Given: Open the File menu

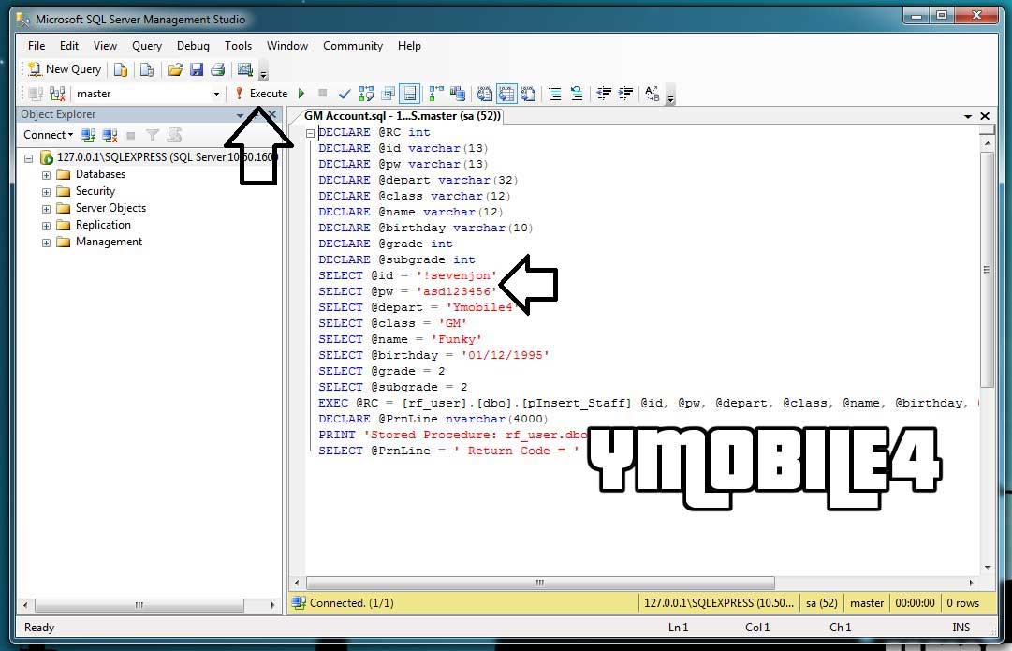Looking at the screenshot, I should pyautogui.click(x=37, y=46).
